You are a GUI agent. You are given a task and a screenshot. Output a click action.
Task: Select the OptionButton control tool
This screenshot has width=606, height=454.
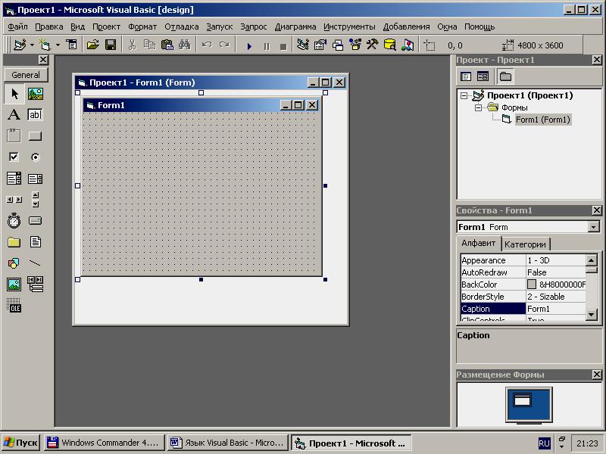[x=35, y=157]
